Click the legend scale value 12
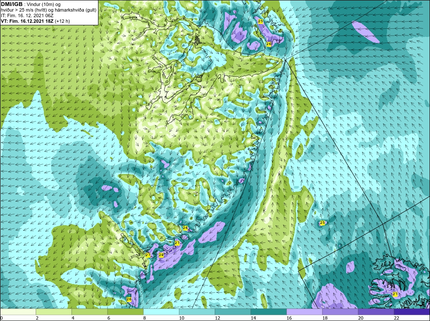 pyautogui.click(x=217, y=318)
